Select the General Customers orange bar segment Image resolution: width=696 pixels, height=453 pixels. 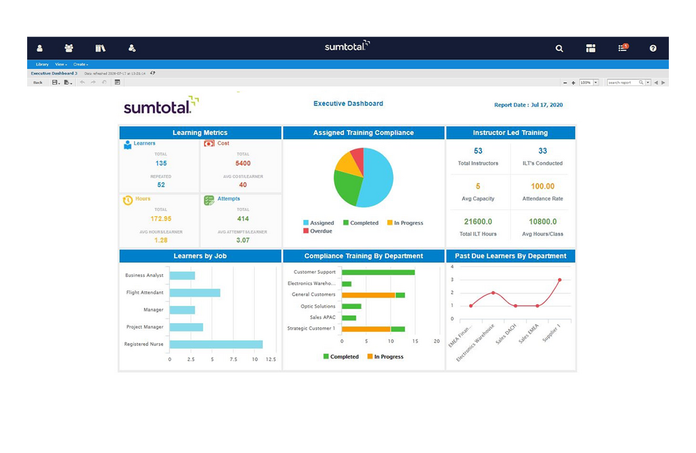point(368,295)
